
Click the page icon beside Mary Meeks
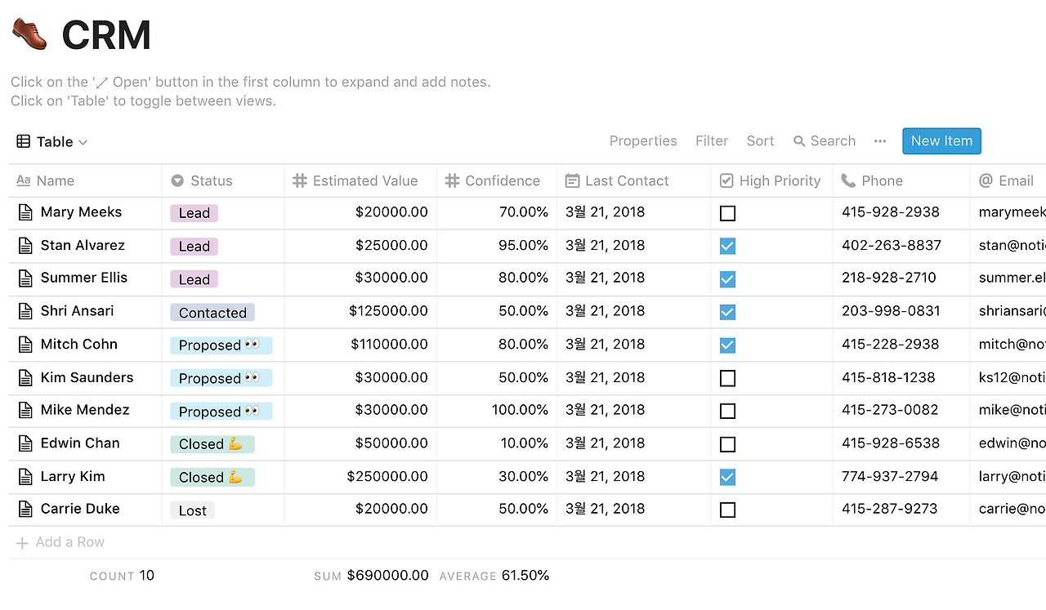pos(25,212)
